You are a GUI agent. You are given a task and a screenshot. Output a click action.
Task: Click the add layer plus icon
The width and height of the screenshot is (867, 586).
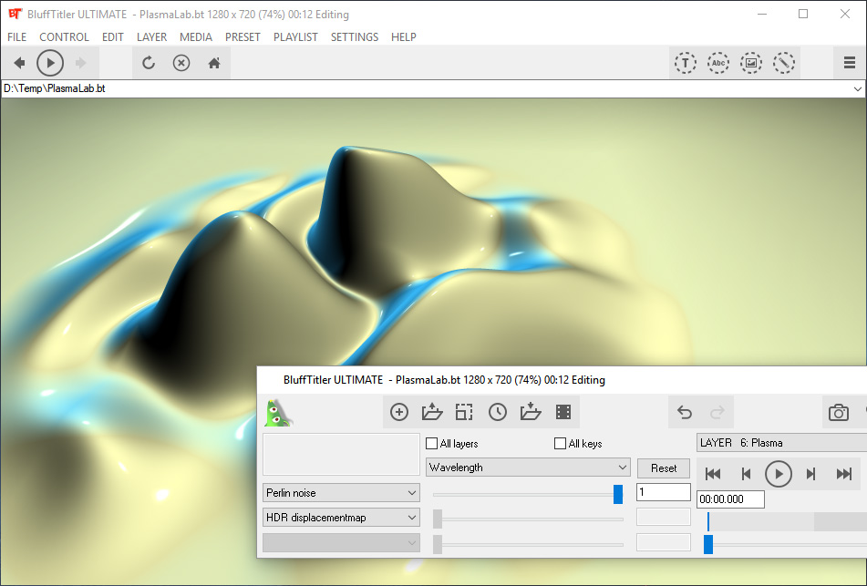[399, 412]
